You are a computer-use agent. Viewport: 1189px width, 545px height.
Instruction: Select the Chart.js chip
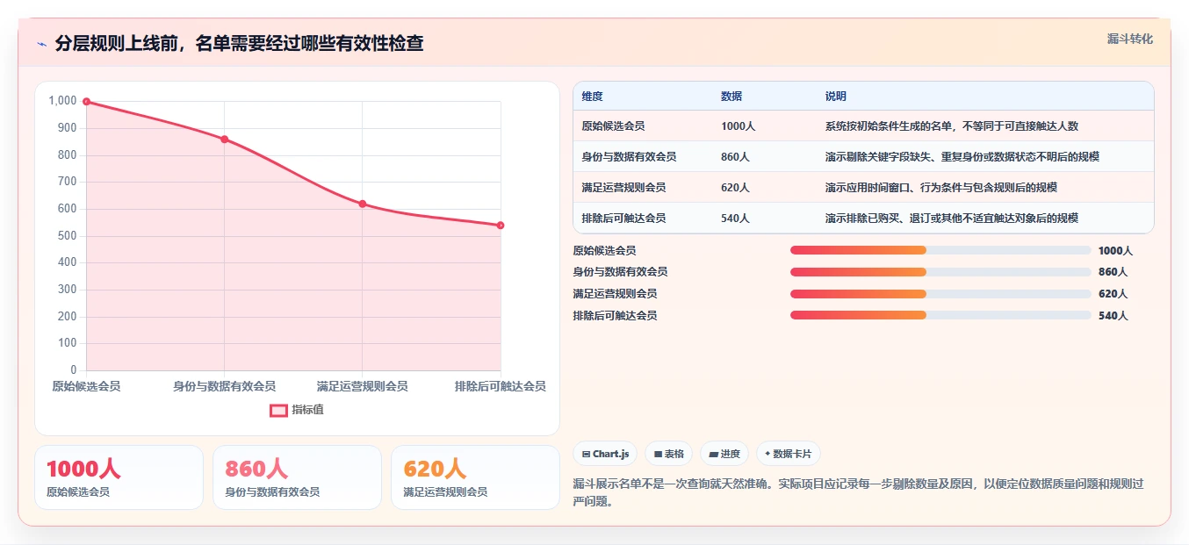pos(605,454)
